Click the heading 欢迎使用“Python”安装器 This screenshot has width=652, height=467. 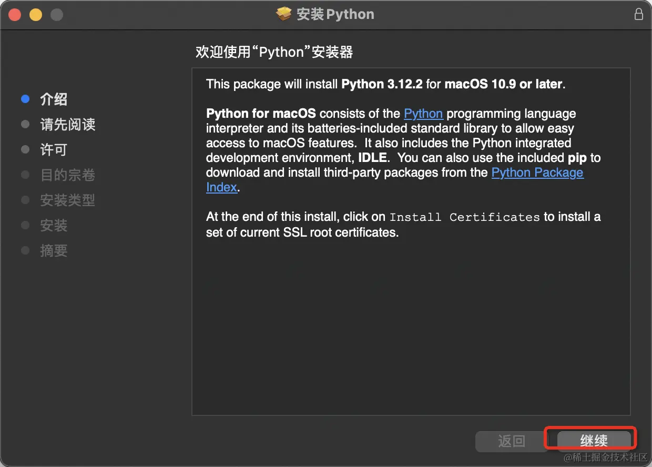[x=274, y=52]
